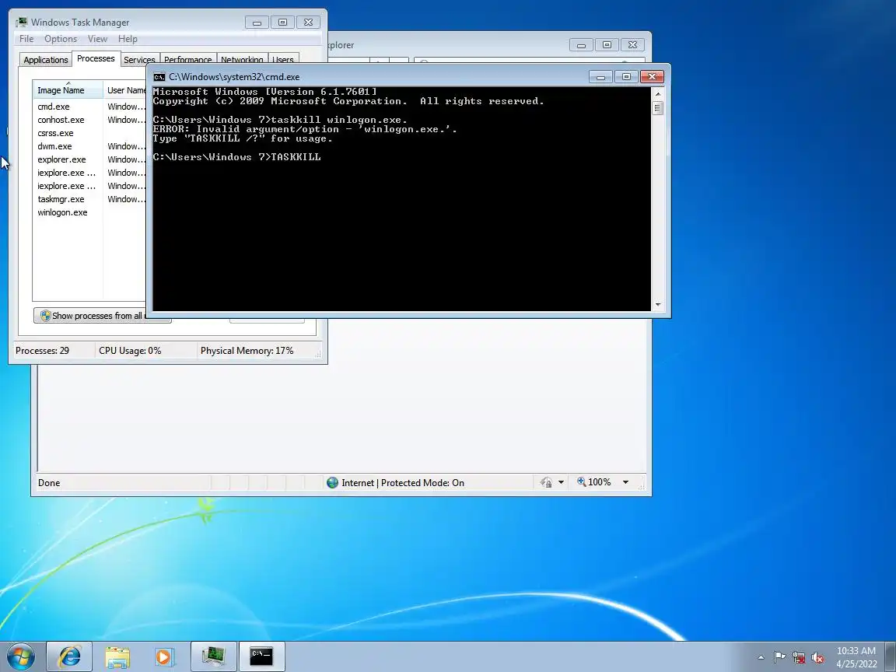Switch to Task Manager taskbar button
This screenshot has width=896, height=672.
[x=213, y=656]
